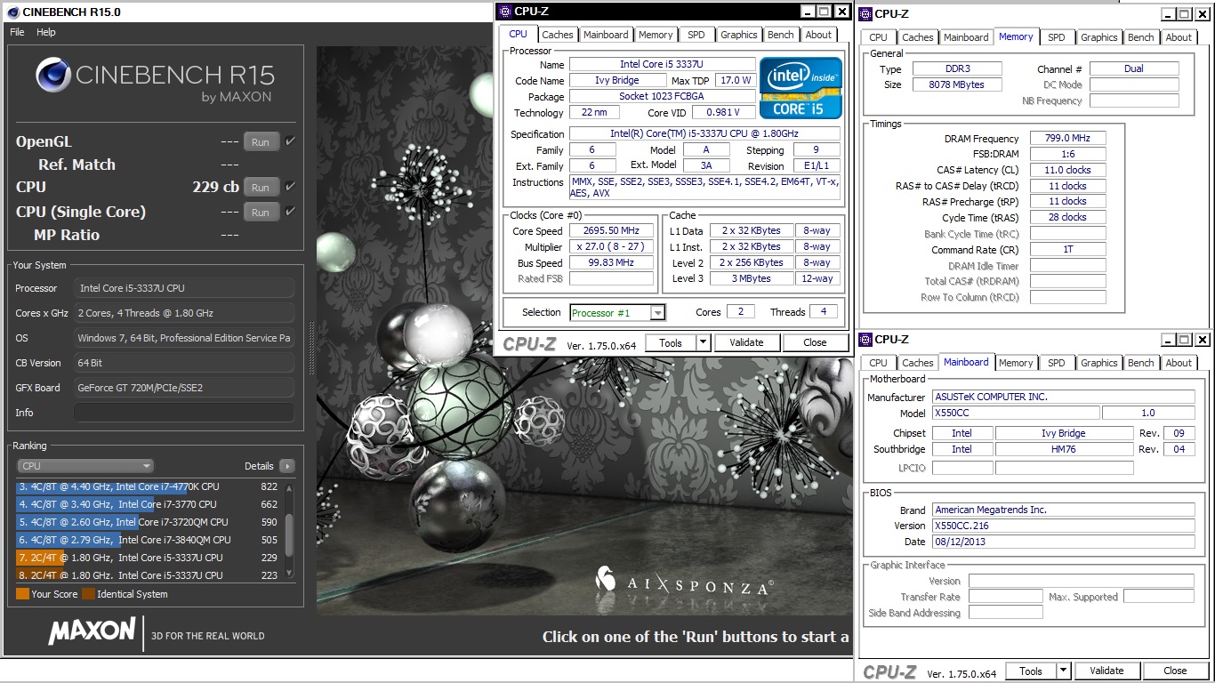
Task: Select Caches tab in Mainboard window
Action: coord(918,363)
